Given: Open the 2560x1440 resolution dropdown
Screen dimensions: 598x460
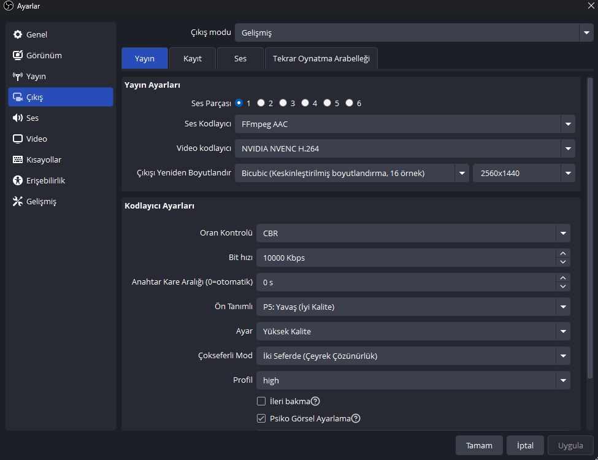Looking at the screenshot, I should pyautogui.click(x=523, y=173).
